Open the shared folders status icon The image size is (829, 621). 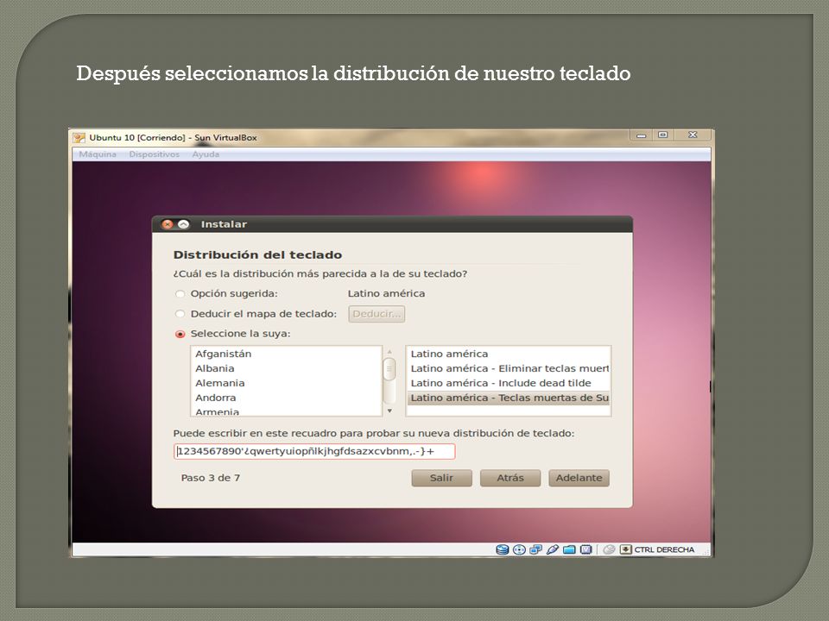(x=569, y=549)
